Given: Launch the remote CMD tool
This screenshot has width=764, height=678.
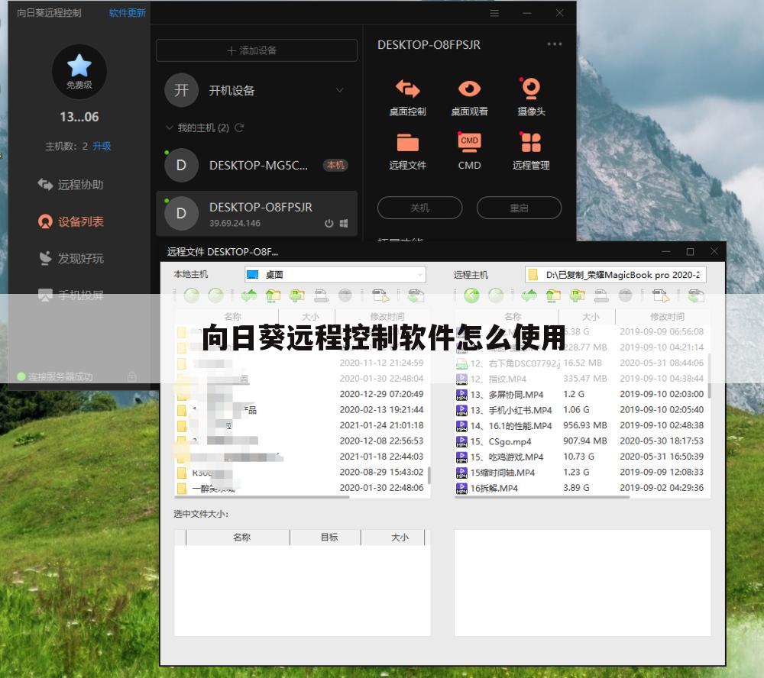Looking at the screenshot, I should (469, 151).
